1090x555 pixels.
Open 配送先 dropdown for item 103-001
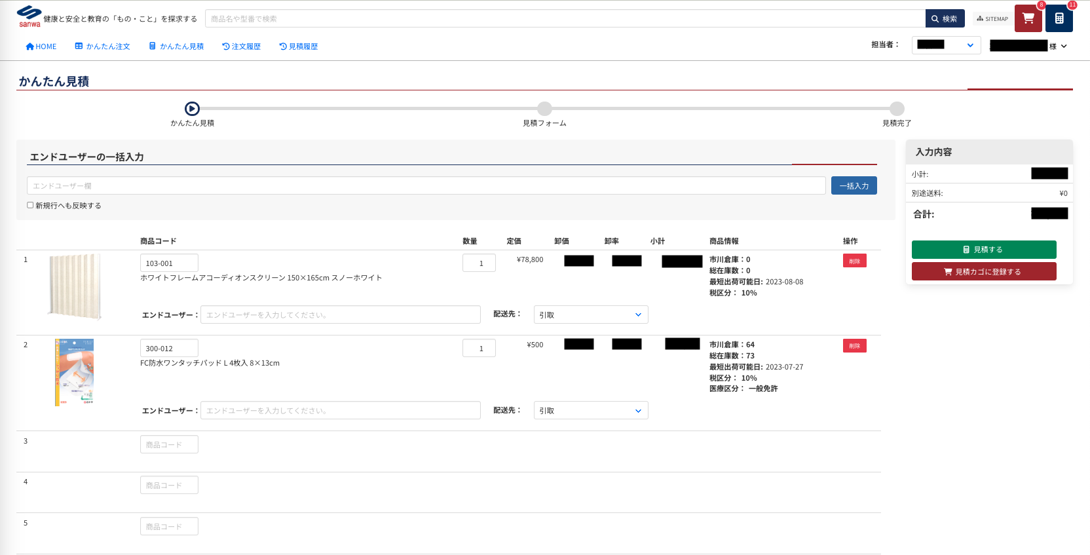click(590, 315)
